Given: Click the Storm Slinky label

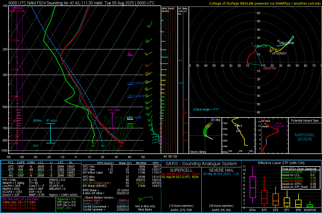Looking at the screenshot, I should (x=198, y=152).
